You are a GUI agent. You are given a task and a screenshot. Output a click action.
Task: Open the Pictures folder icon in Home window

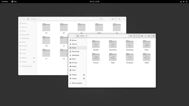[96, 57]
